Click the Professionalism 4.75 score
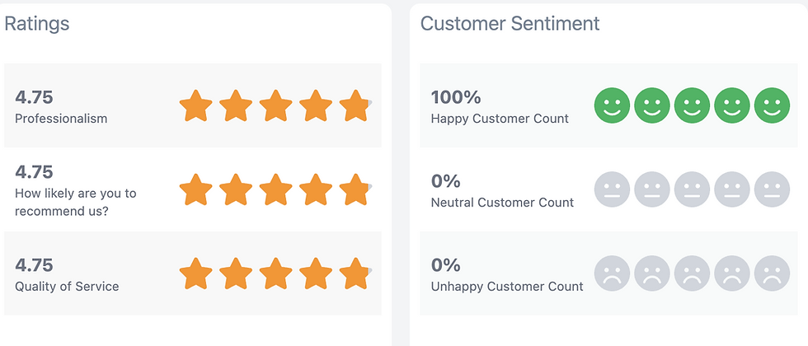 point(34,96)
